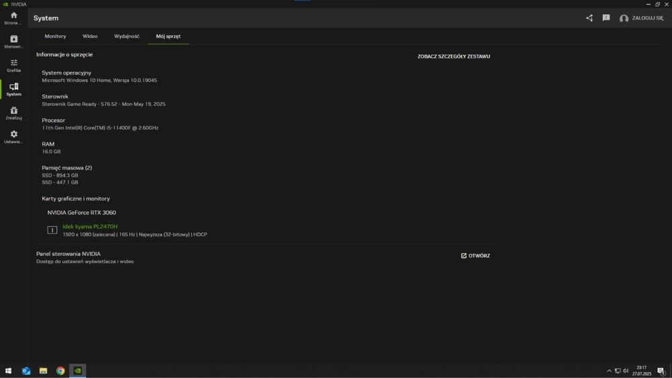This screenshot has width=672, height=378.
Task: Switch to the Monitory tab
Action: [55, 36]
